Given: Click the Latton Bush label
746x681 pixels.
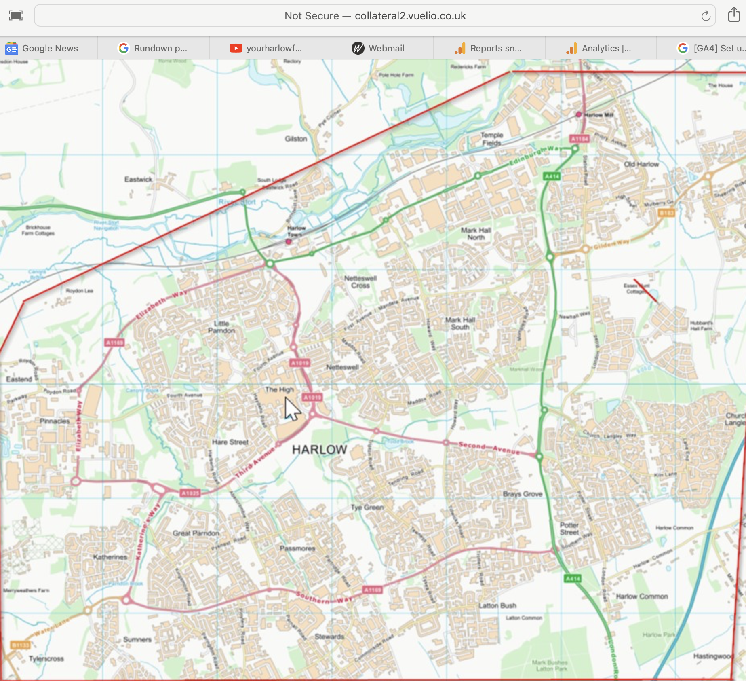Looking at the screenshot, I should coord(497,605).
